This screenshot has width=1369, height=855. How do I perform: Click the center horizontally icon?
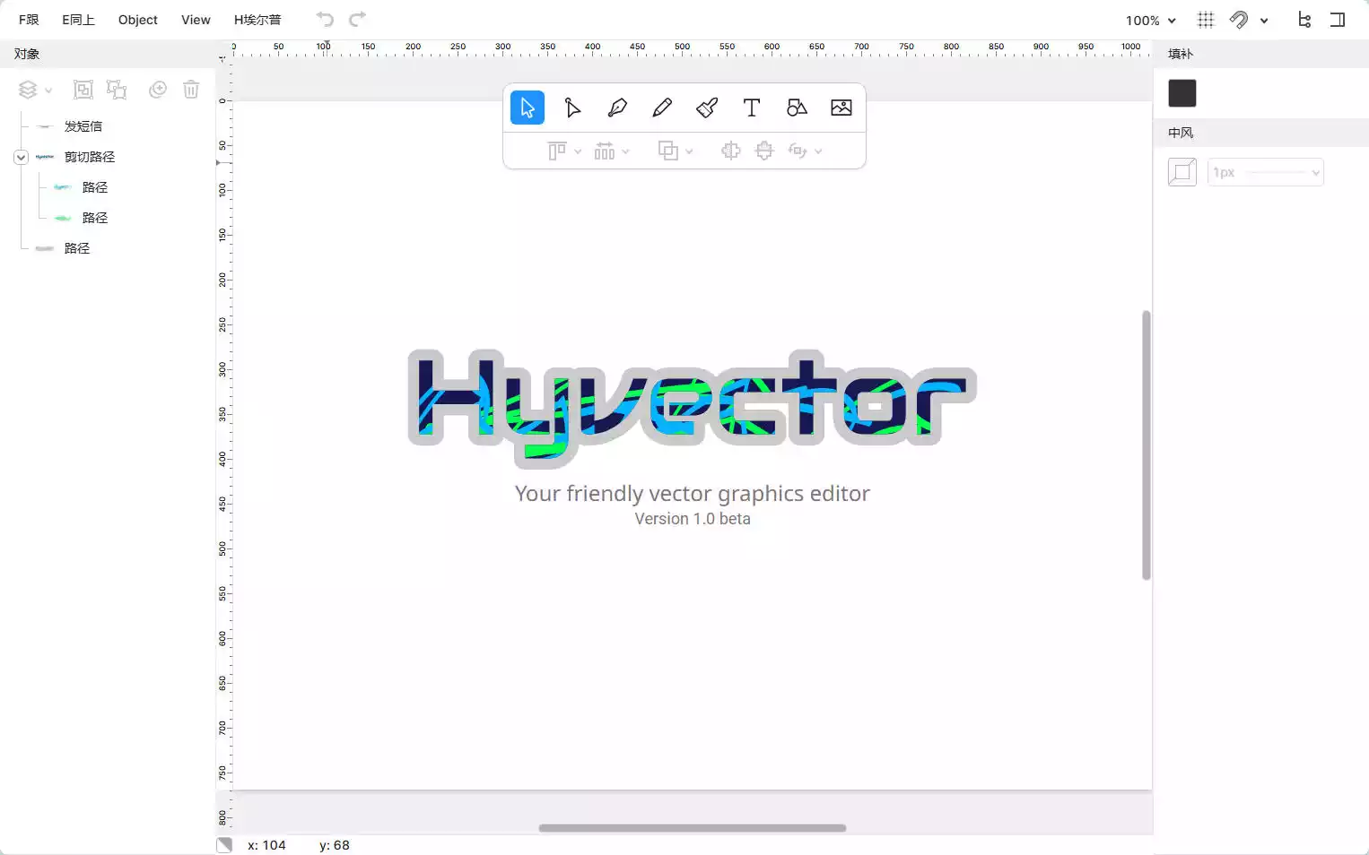point(731,151)
